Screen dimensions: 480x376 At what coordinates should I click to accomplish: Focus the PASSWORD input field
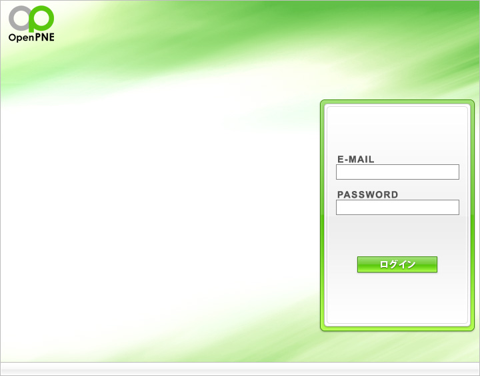397,207
